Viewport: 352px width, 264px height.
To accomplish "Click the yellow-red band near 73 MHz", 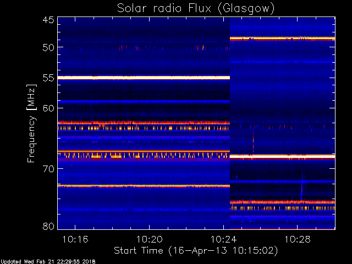I will (x=144, y=186).
